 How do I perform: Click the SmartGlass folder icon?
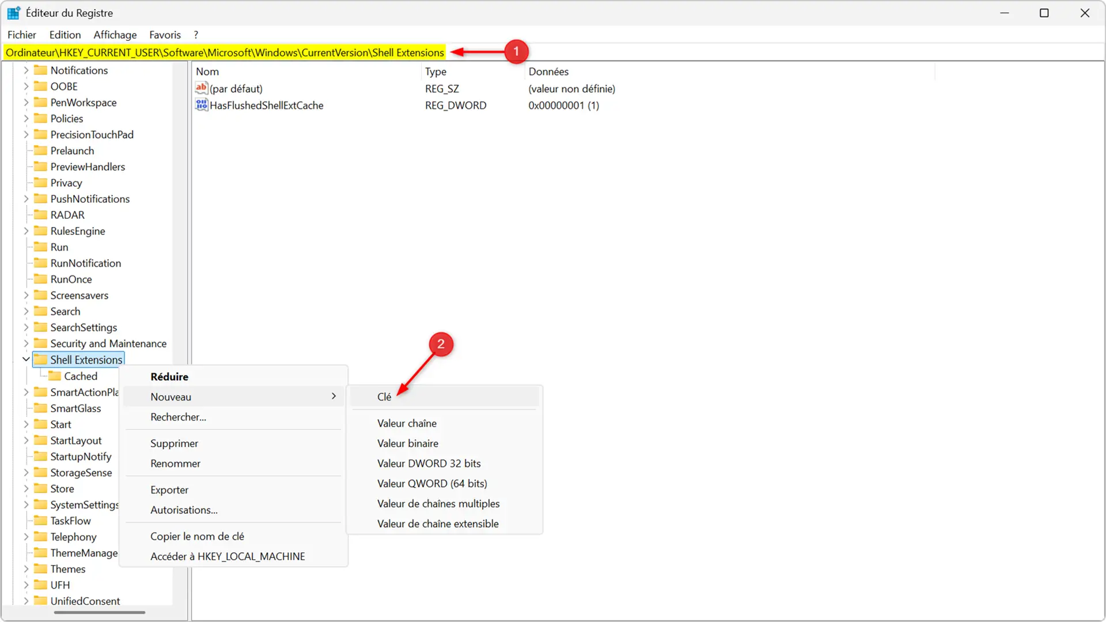pyautogui.click(x=40, y=408)
